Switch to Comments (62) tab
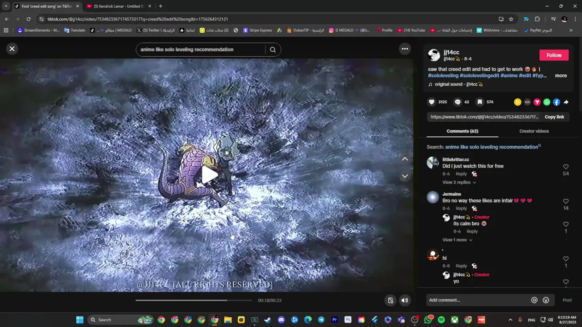This screenshot has height=327, width=582. pos(462,131)
